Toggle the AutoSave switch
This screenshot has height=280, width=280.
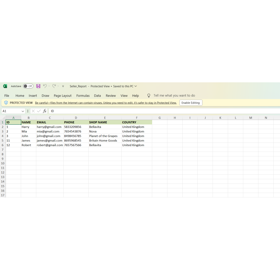click(x=28, y=86)
